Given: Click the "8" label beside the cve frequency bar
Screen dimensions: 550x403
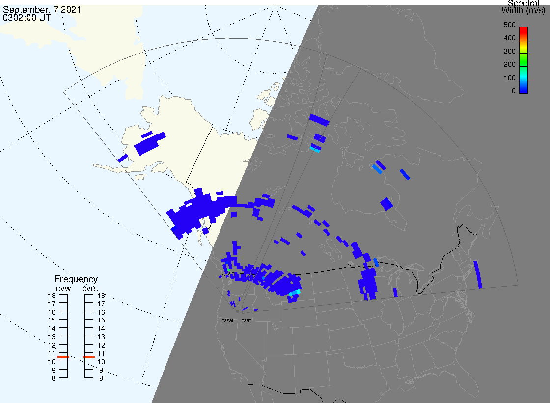Looking at the screenshot, I should 101,379.
